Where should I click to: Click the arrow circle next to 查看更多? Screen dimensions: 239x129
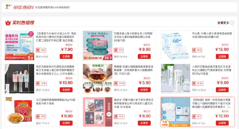232,23
